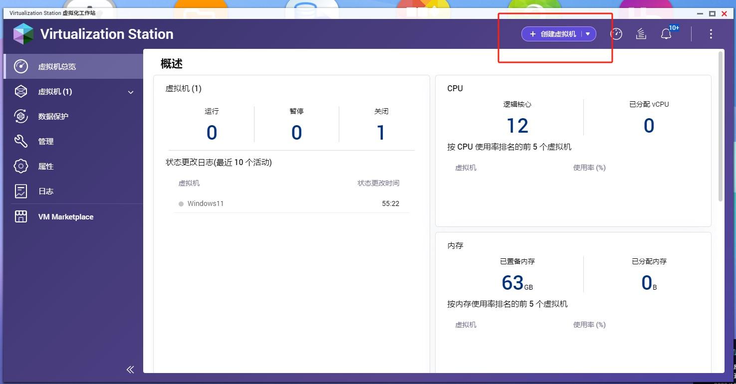Click the 使用率 (%) header in 内存 card
The image size is (736, 384).
click(589, 325)
